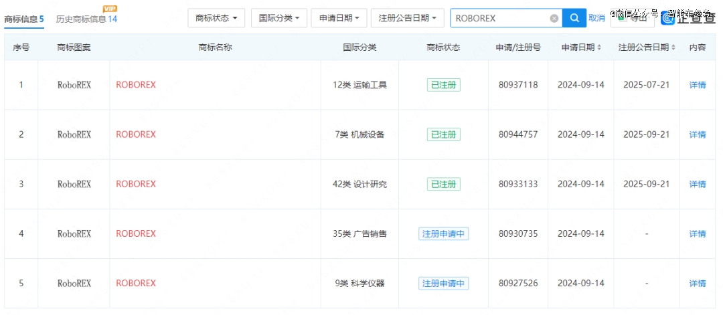Expand the 国际分类 filter dropdown

[x=280, y=18]
